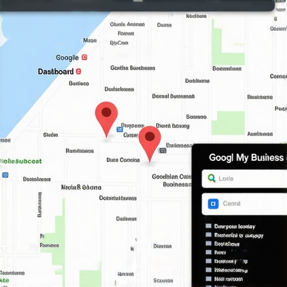Click the blue marker beside the upper-left pin

click(x=120, y=129)
